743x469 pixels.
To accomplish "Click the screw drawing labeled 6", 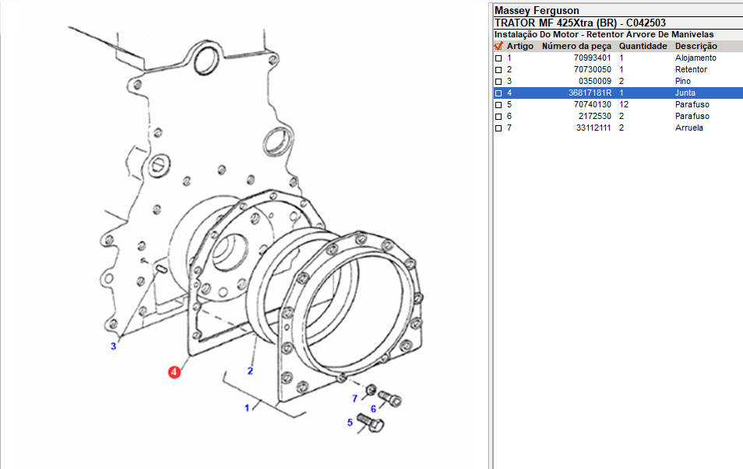I will [393, 399].
